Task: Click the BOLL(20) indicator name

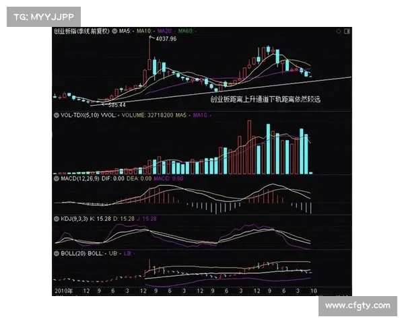Action: 73,254
